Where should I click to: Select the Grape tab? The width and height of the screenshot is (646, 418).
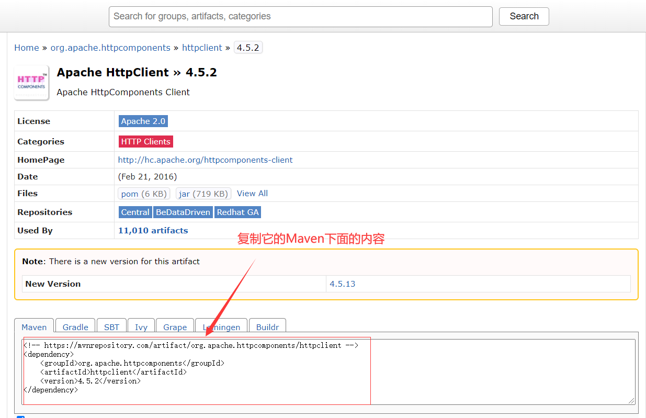click(x=175, y=327)
